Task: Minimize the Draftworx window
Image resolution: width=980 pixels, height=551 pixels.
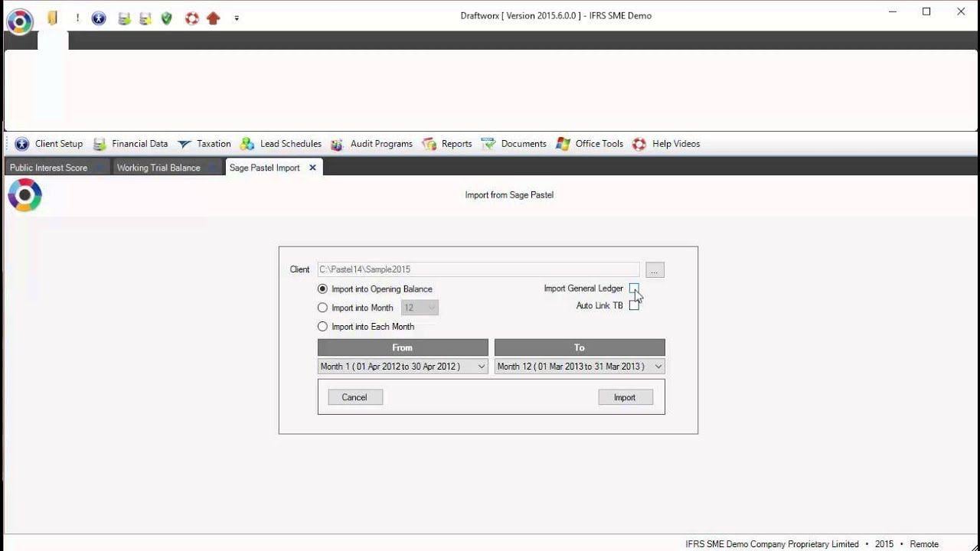Action: (x=892, y=11)
